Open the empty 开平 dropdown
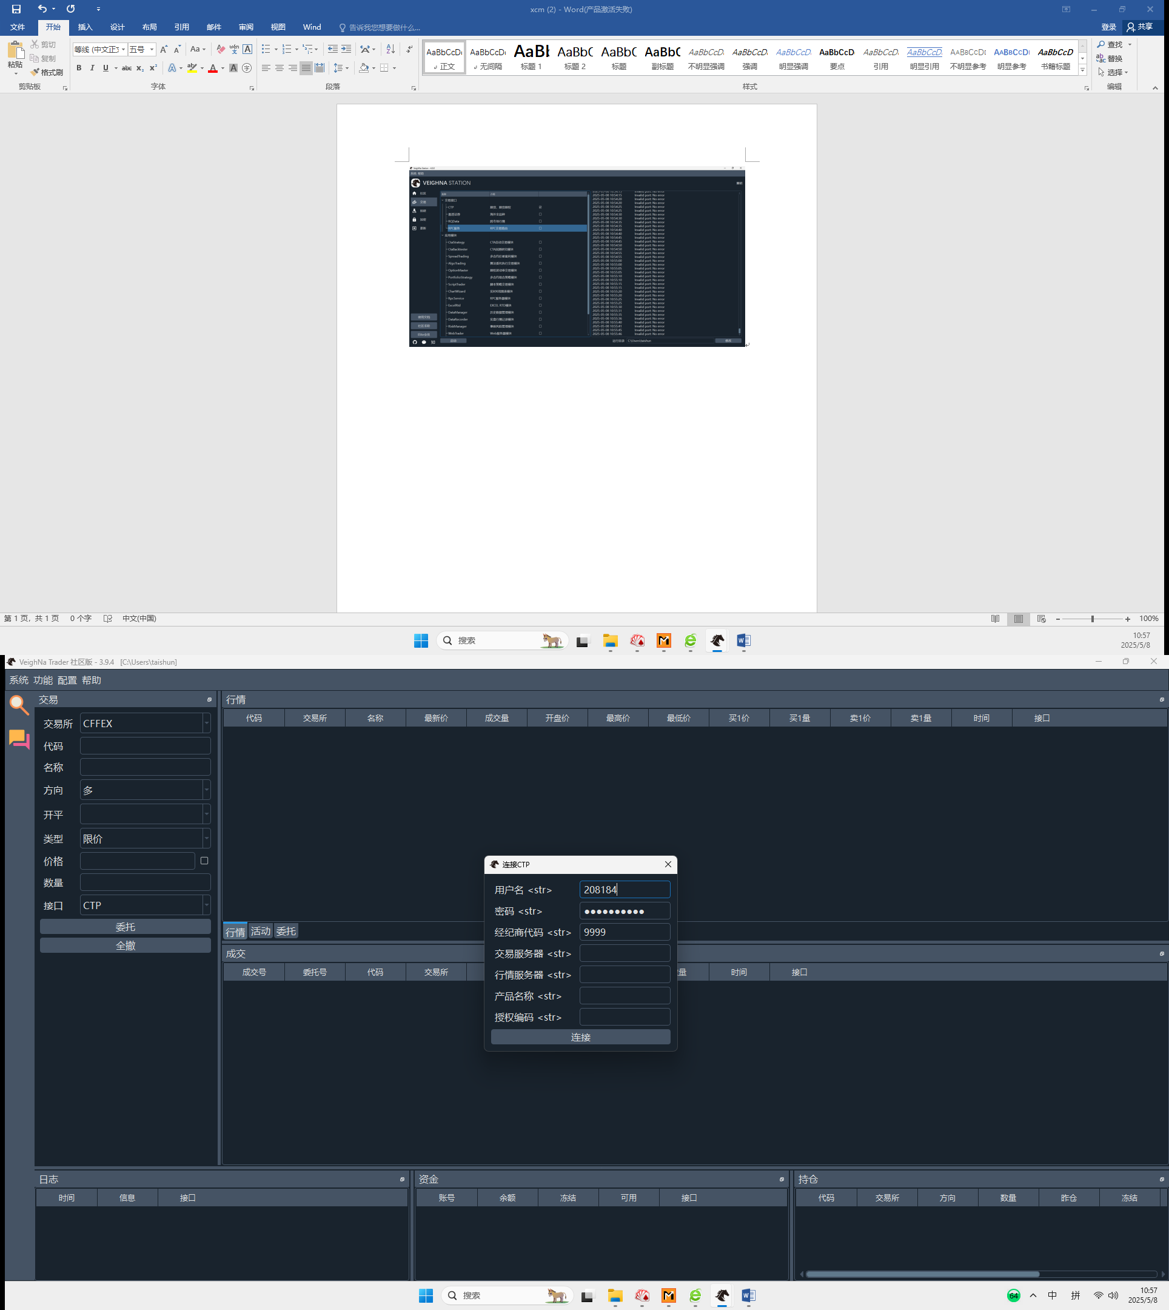 point(145,814)
